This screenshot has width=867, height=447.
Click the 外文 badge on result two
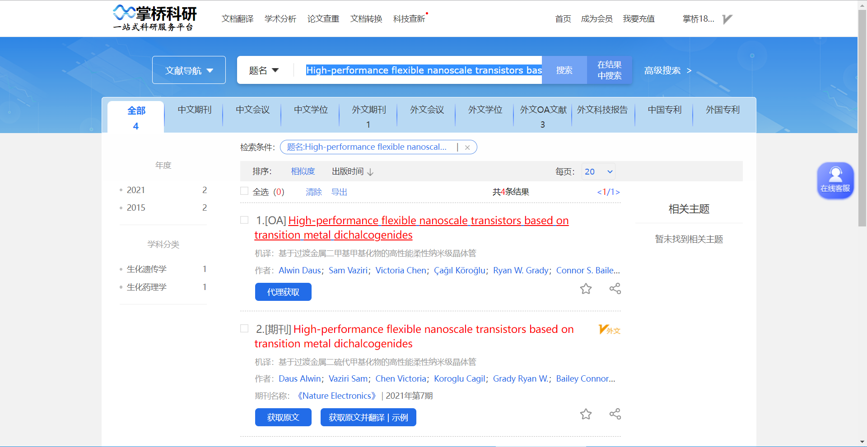[609, 330]
